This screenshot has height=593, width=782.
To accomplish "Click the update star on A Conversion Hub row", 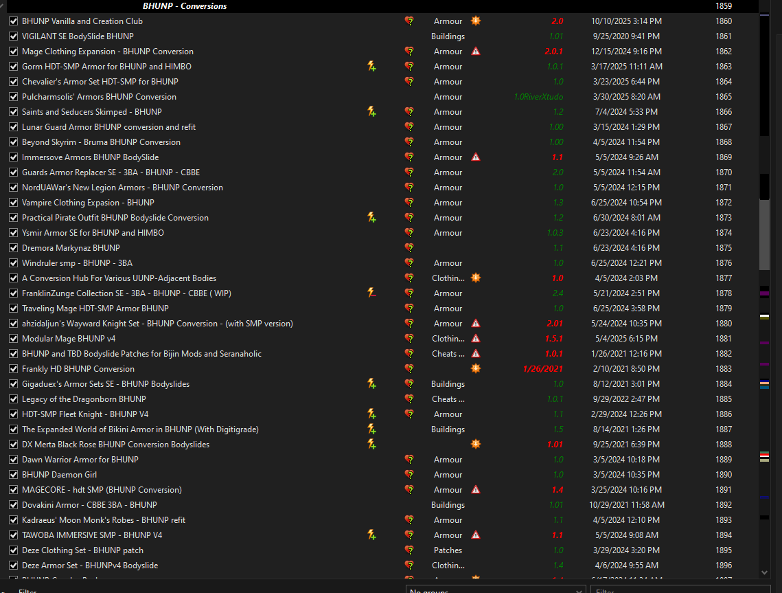I will click(x=476, y=278).
